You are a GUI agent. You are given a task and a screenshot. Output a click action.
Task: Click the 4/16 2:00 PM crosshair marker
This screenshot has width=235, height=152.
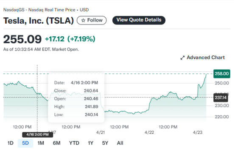[x=37, y=135]
